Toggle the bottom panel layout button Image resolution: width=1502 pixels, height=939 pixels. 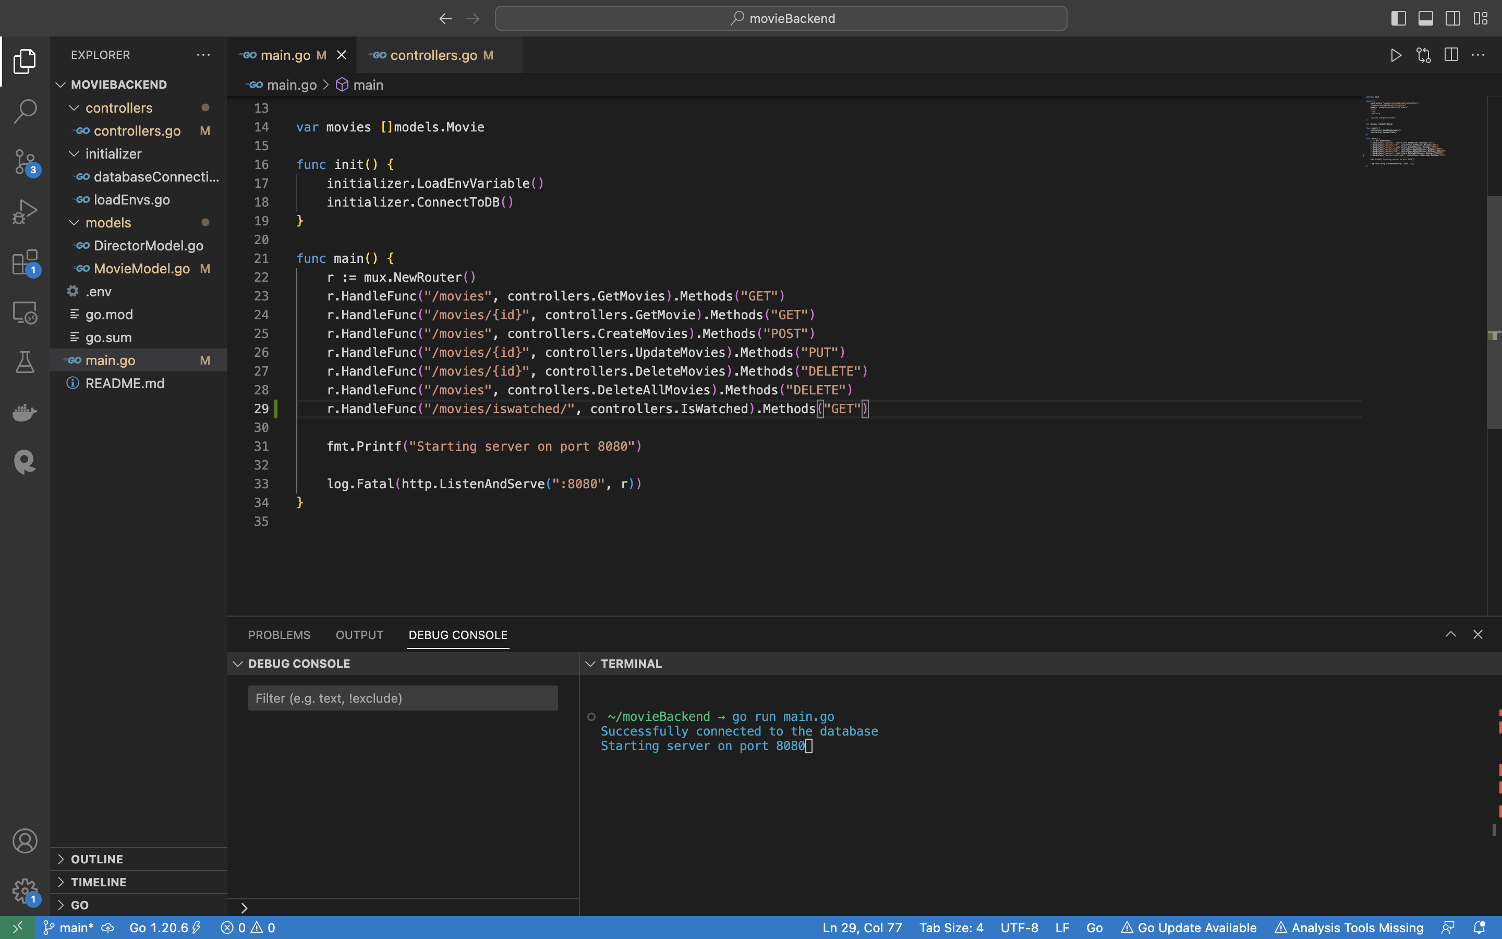[1426, 19]
